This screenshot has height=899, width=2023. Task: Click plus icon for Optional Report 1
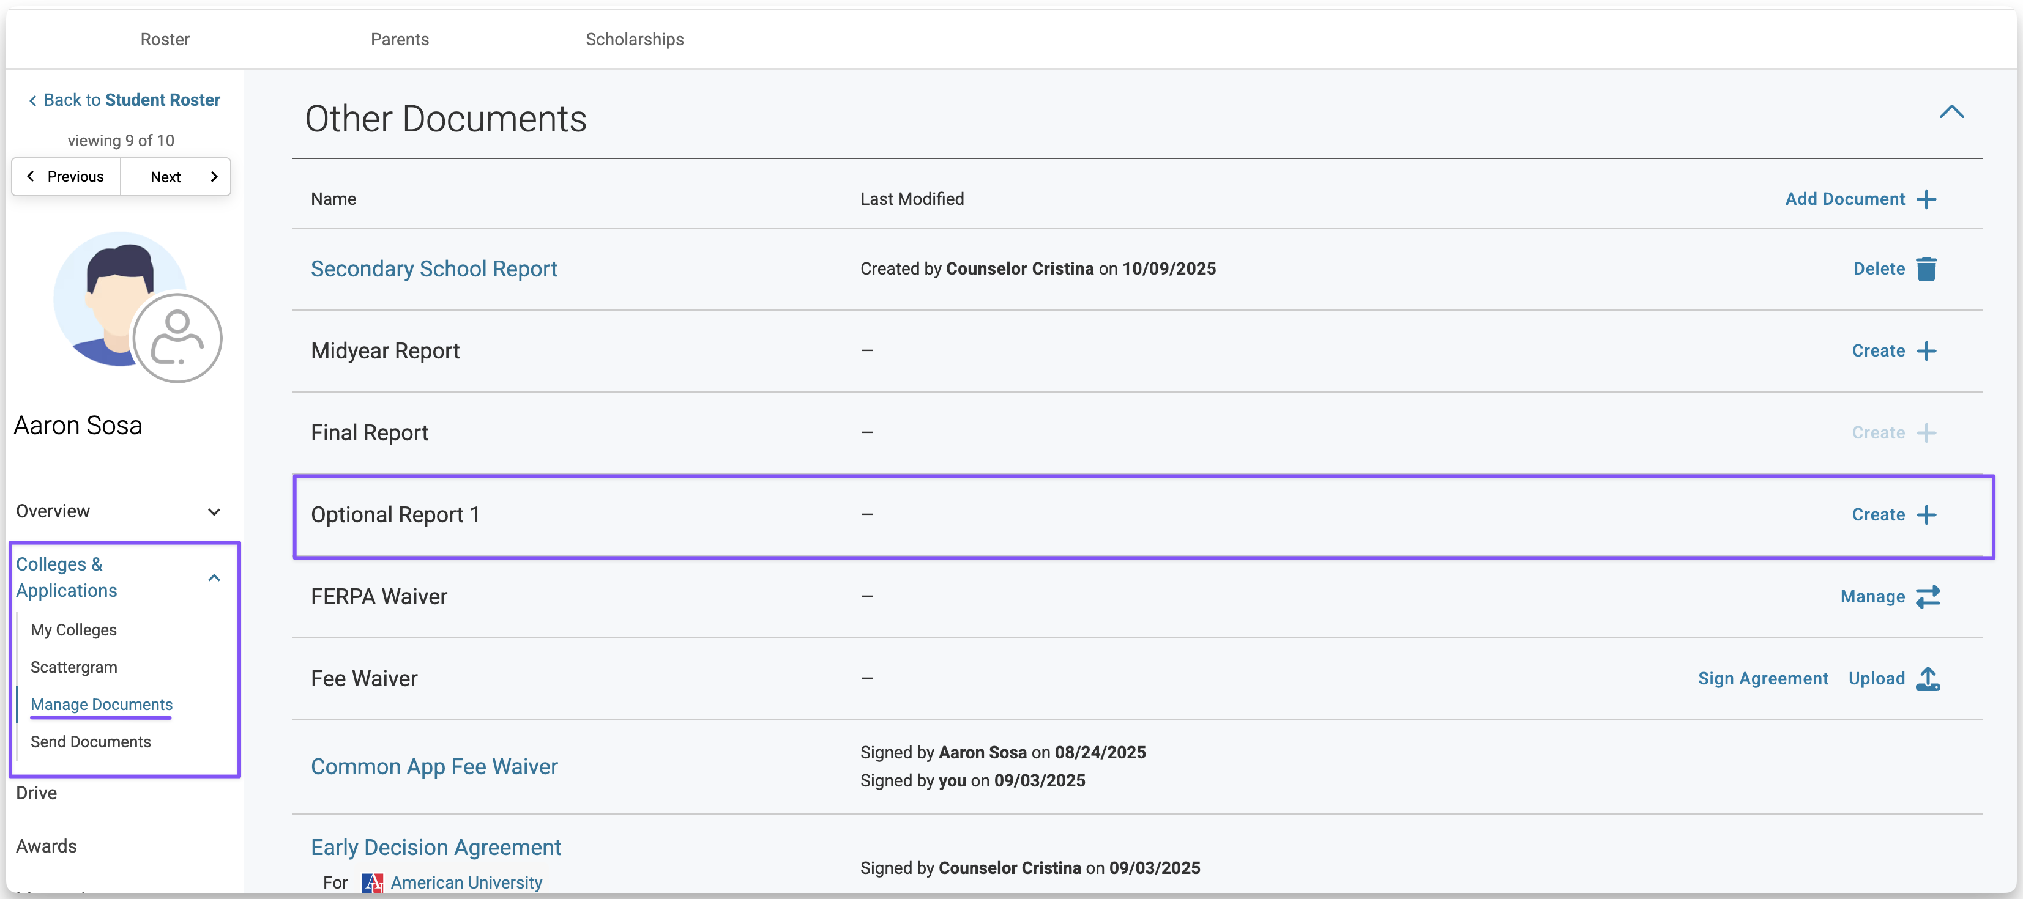pyautogui.click(x=1926, y=515)
